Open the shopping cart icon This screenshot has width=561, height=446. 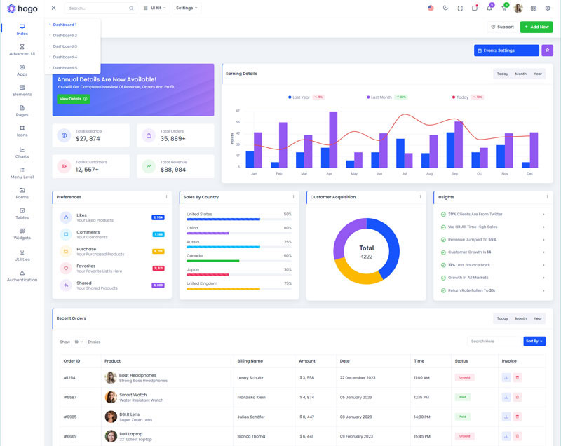pos(503,8)
